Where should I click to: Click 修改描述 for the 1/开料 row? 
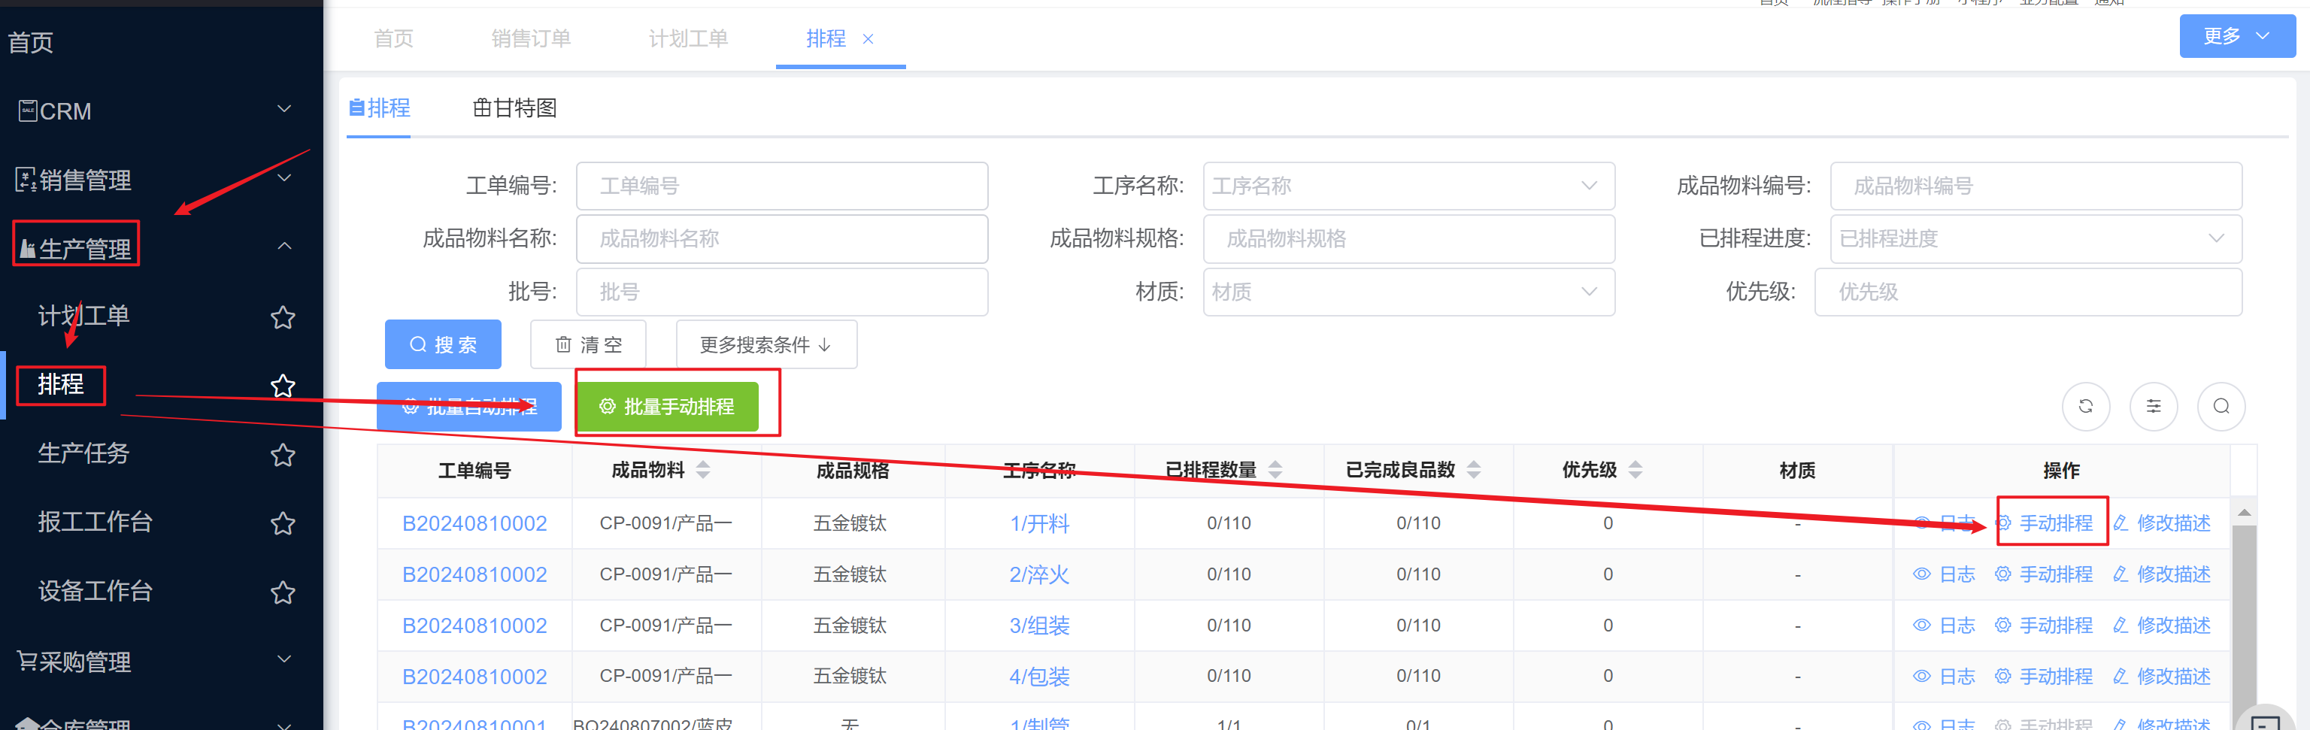(x=2161, y=523)
